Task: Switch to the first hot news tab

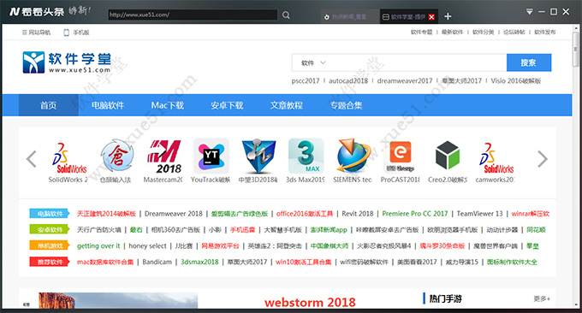Action: click(350, 17)
